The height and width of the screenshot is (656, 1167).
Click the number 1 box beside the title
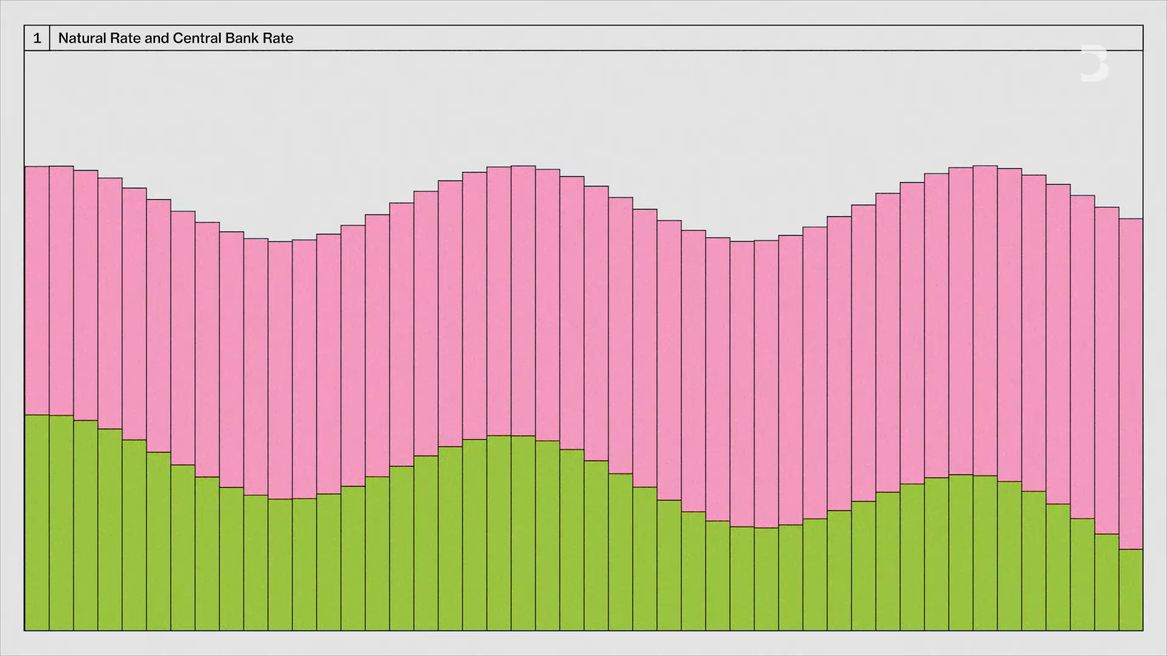point(37,38)
